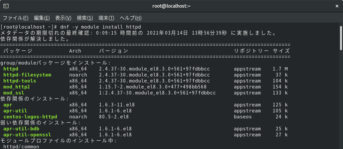The image size is (343, 149).
Task: Click the apr-util-openssl package name
Action: coord(27,135)
